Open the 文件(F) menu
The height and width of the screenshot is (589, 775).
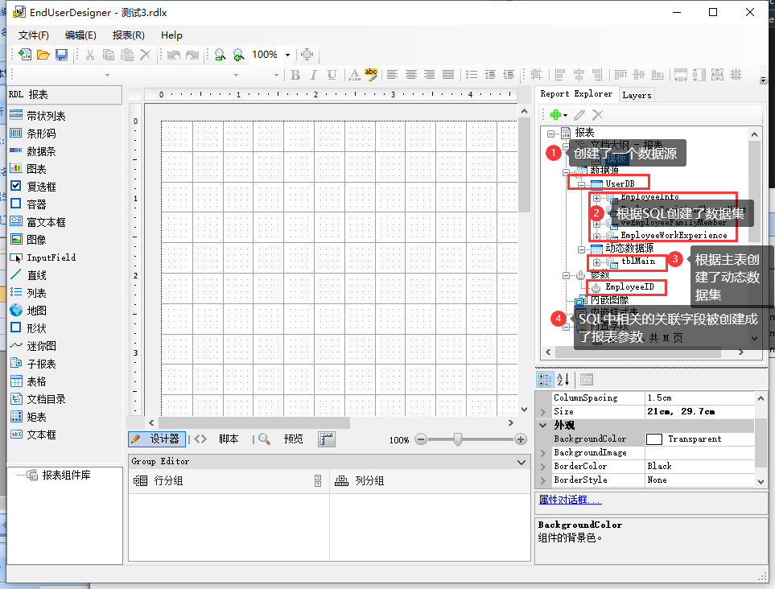(x=34, y=35)
